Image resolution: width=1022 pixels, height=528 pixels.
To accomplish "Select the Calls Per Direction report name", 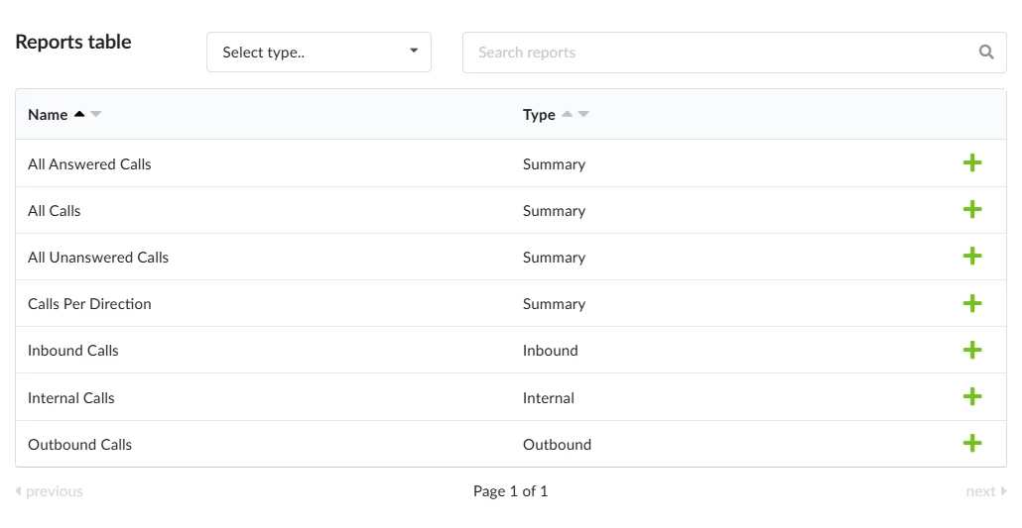I will point(89,304).
